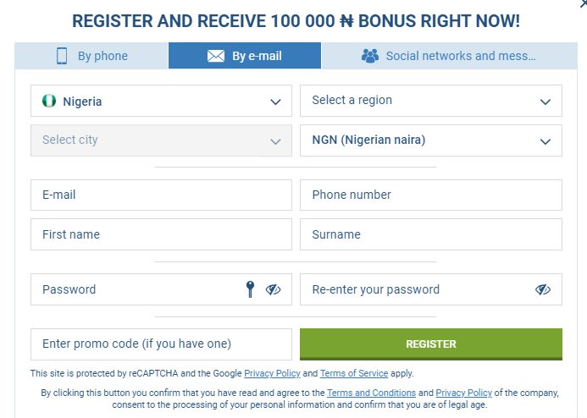Screen dimensions: 587x418
Task: Open the NGN (Nigerian naira) currency dropdown
Action: (431, 140)
